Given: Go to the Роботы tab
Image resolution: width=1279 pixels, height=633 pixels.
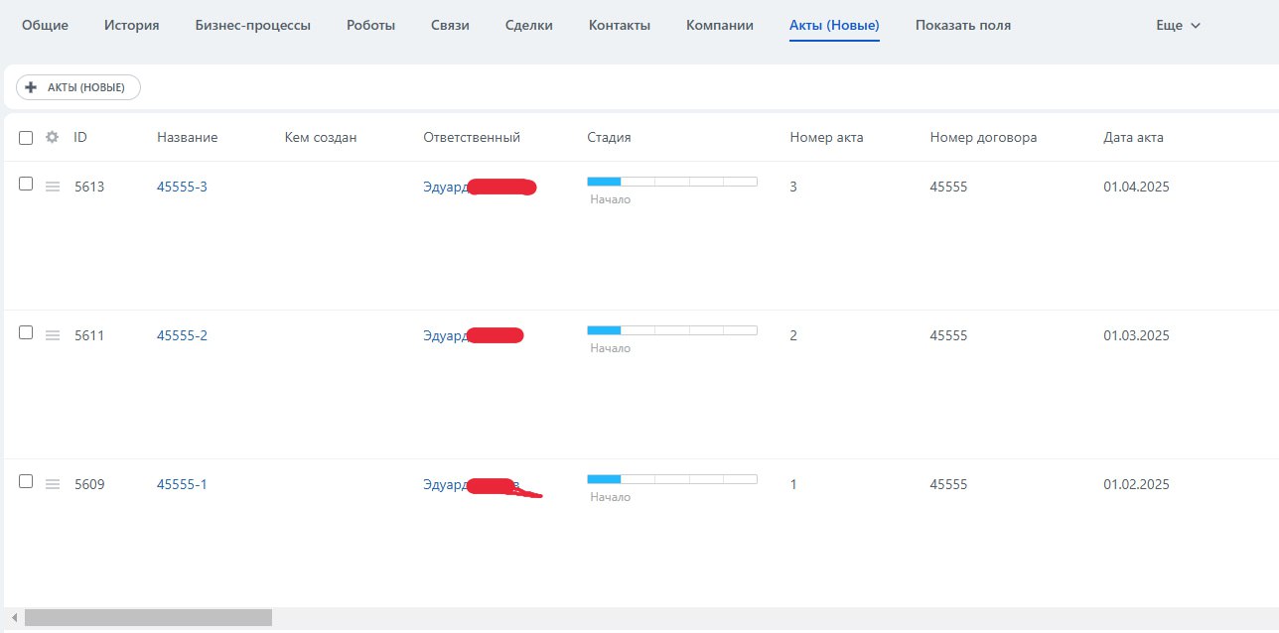Looking at the screenshot, I should (x=371, y=26).
